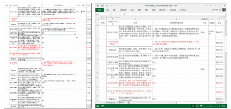Viewport: 231px width, 109px height.
Task: Select the 管井优化协调 cell in Excel
Action: (x=113, y=57)
